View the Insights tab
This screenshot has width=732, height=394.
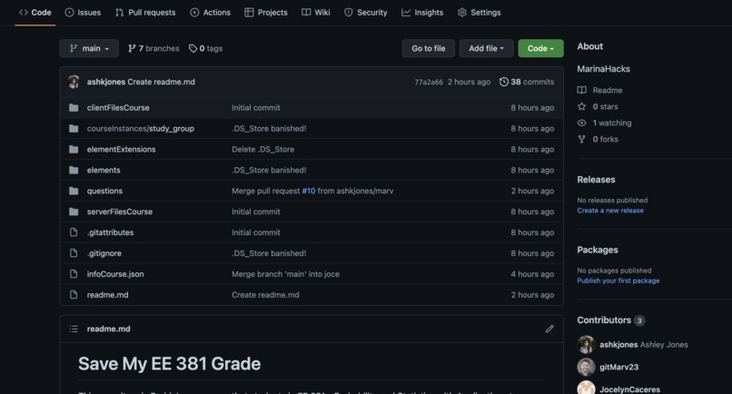(x=422, y=13)
